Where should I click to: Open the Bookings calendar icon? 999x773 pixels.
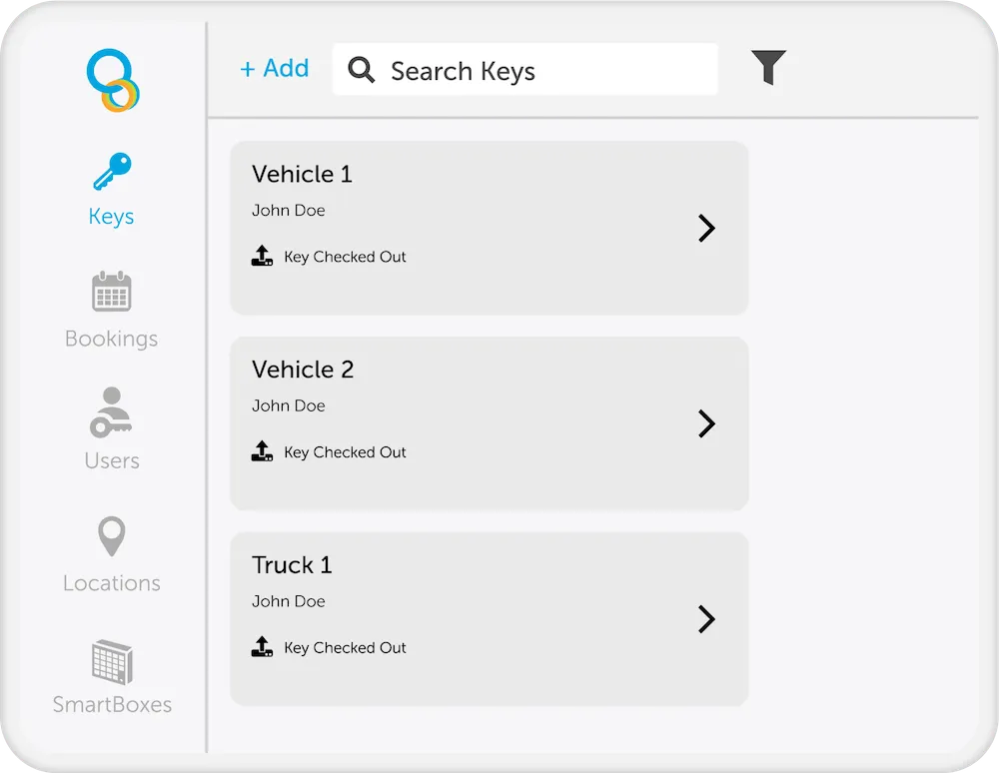pyautogui.click(x=111, y=291)
